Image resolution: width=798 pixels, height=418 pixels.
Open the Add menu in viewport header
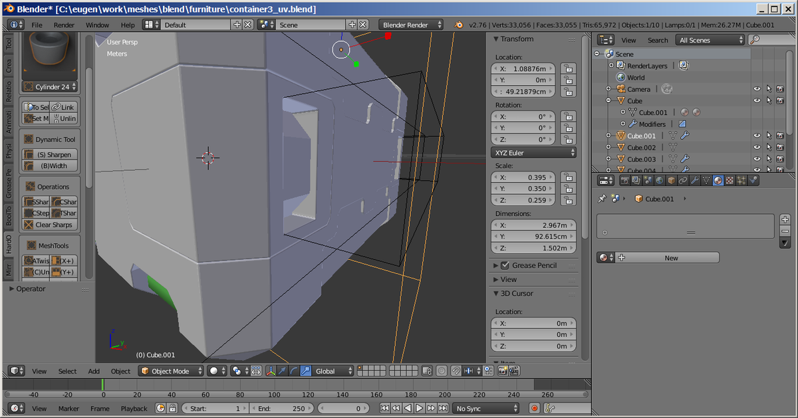(x=94, y=371)
